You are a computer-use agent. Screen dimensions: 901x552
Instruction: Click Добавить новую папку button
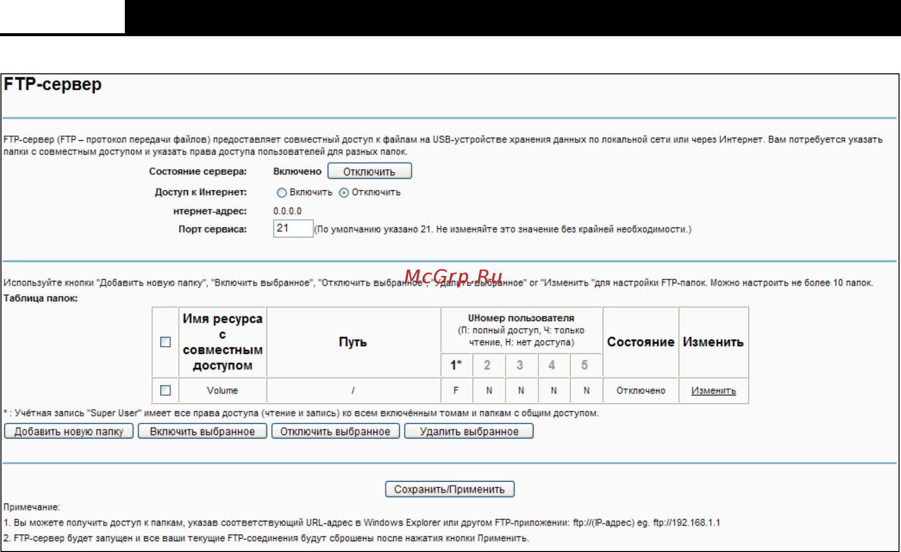pyautogui.click(x=69, y=432)
